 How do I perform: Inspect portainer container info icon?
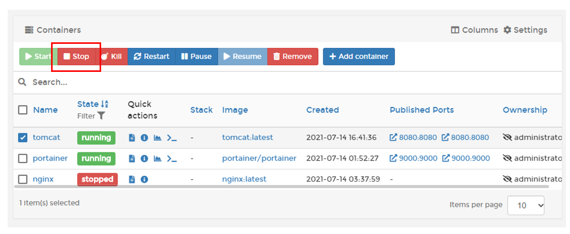[145, 159]
